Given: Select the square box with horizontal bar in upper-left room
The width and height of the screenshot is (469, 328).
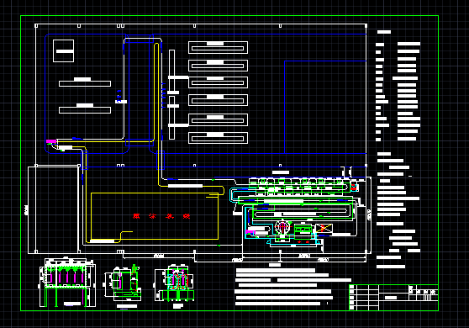Looking at the screenshot, I should pos(63,50).
